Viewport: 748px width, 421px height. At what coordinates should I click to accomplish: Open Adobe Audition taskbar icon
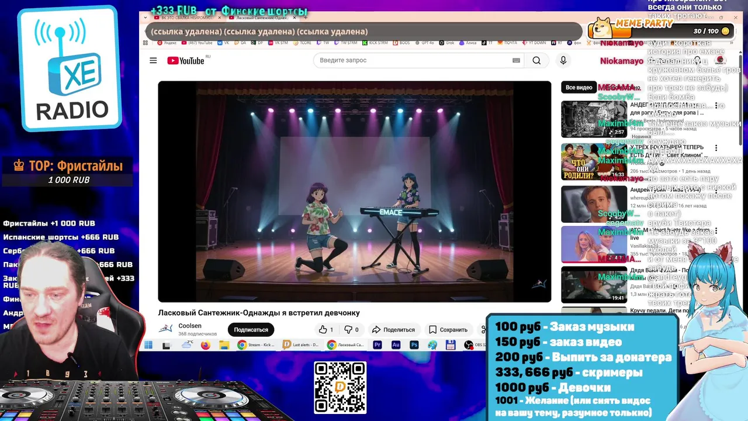[x=396, y=345]
